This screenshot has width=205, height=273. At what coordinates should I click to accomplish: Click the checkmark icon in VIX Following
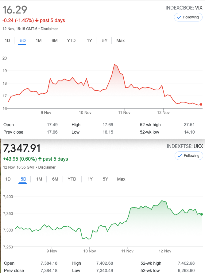[179, 17]
